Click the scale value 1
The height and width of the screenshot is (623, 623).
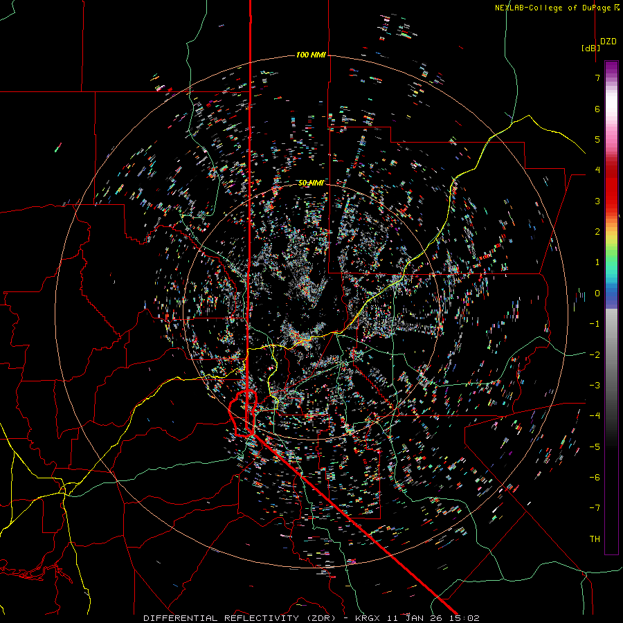point(597,262)
